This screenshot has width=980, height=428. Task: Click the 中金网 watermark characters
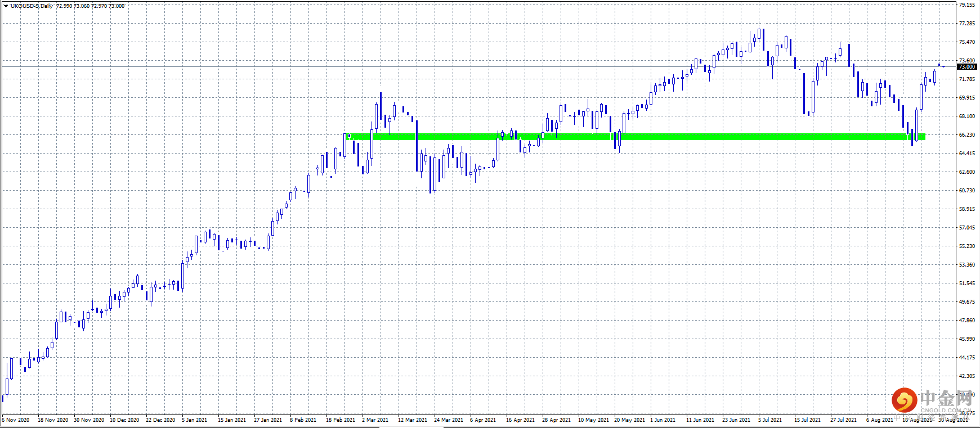tap(946, 399)
